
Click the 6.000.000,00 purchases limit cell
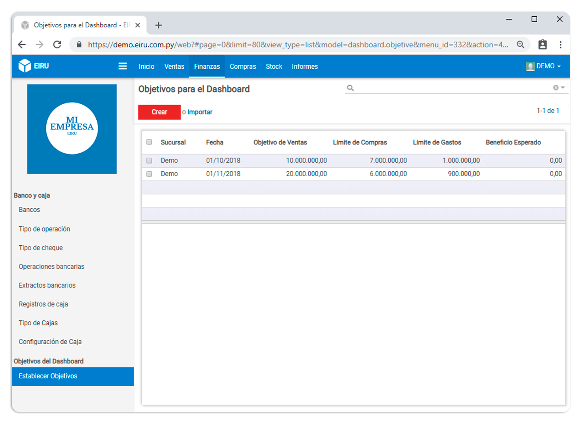388,174
